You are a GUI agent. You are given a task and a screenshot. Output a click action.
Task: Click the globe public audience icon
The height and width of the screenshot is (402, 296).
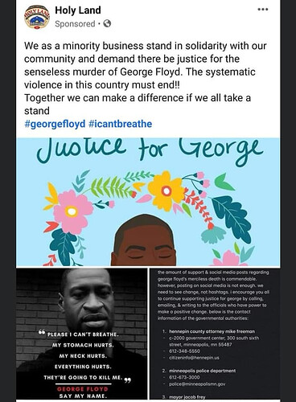[x=107, y=24]
